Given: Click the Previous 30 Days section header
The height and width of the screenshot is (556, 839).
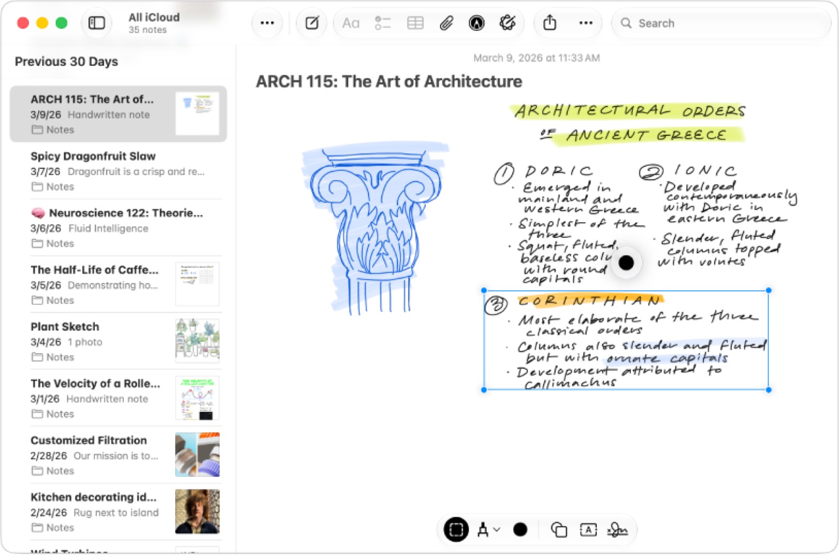Looking at the screenshot, I should click(x=66, y=62).
